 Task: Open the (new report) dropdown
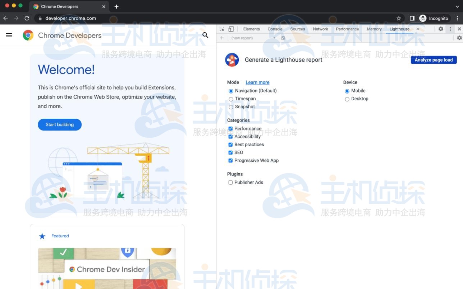[x=253, y=38]
